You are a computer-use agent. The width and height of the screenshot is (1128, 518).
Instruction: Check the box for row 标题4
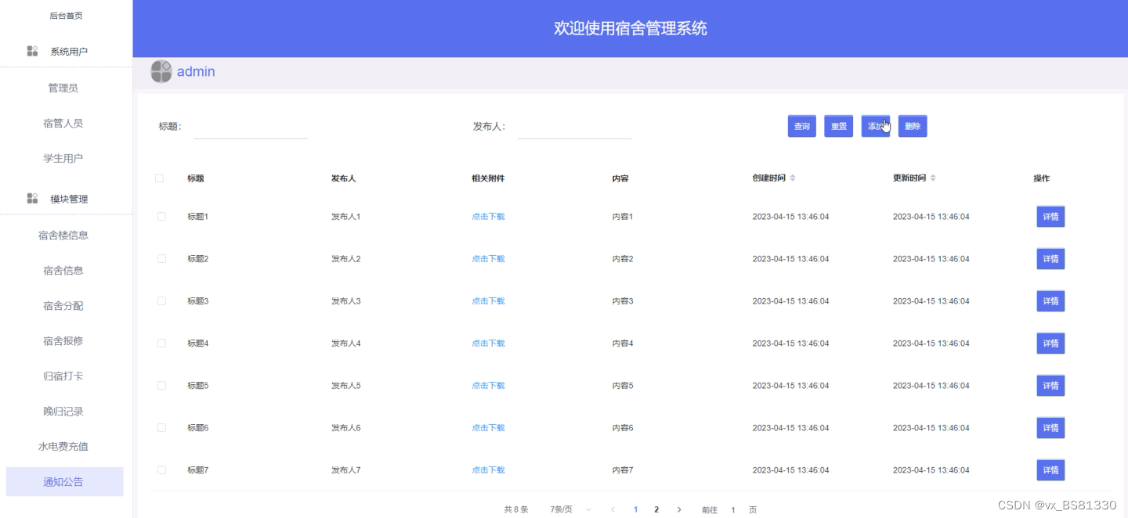(x=161, y=344)
